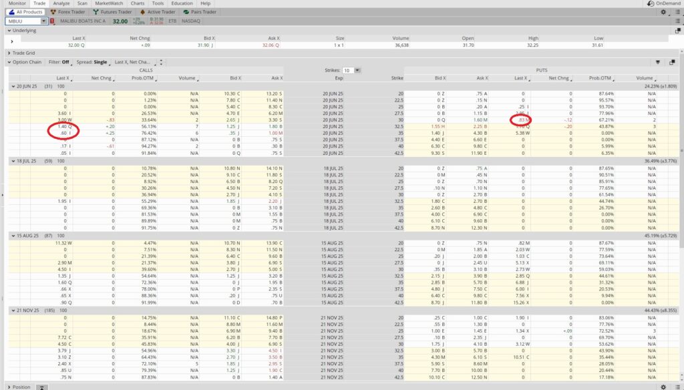684x390 pixels.
Task: Open the Forex Trader sub-tab
Action: (69, 12)
